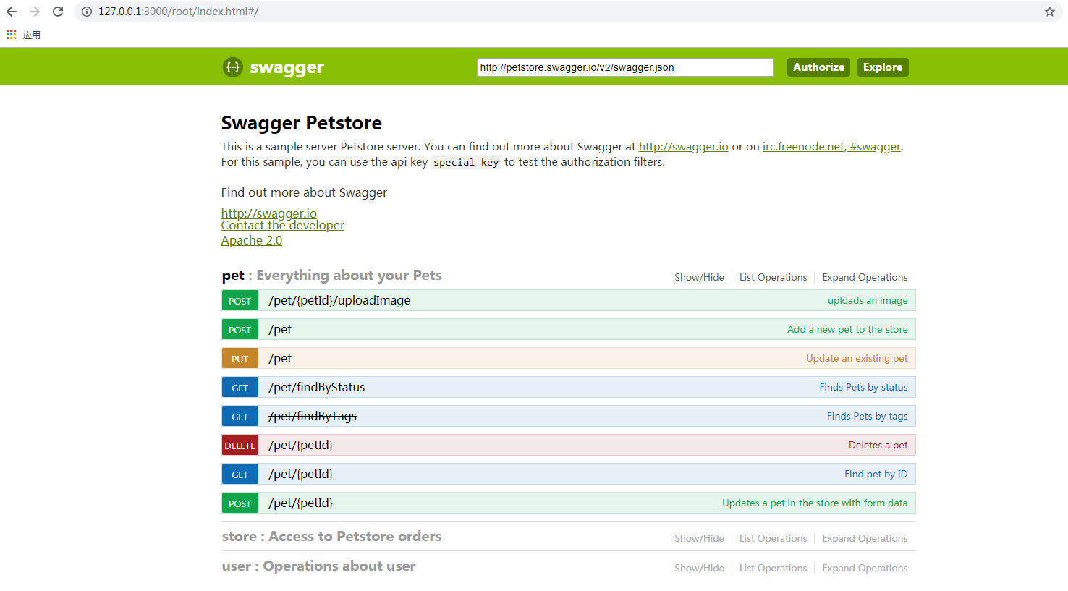Click the browser address bar URL
Screen dimensions: 1068x591
click(x=178, y=12)
